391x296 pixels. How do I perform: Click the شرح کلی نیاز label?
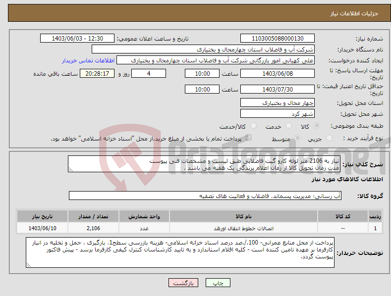[x=363, y=164]
